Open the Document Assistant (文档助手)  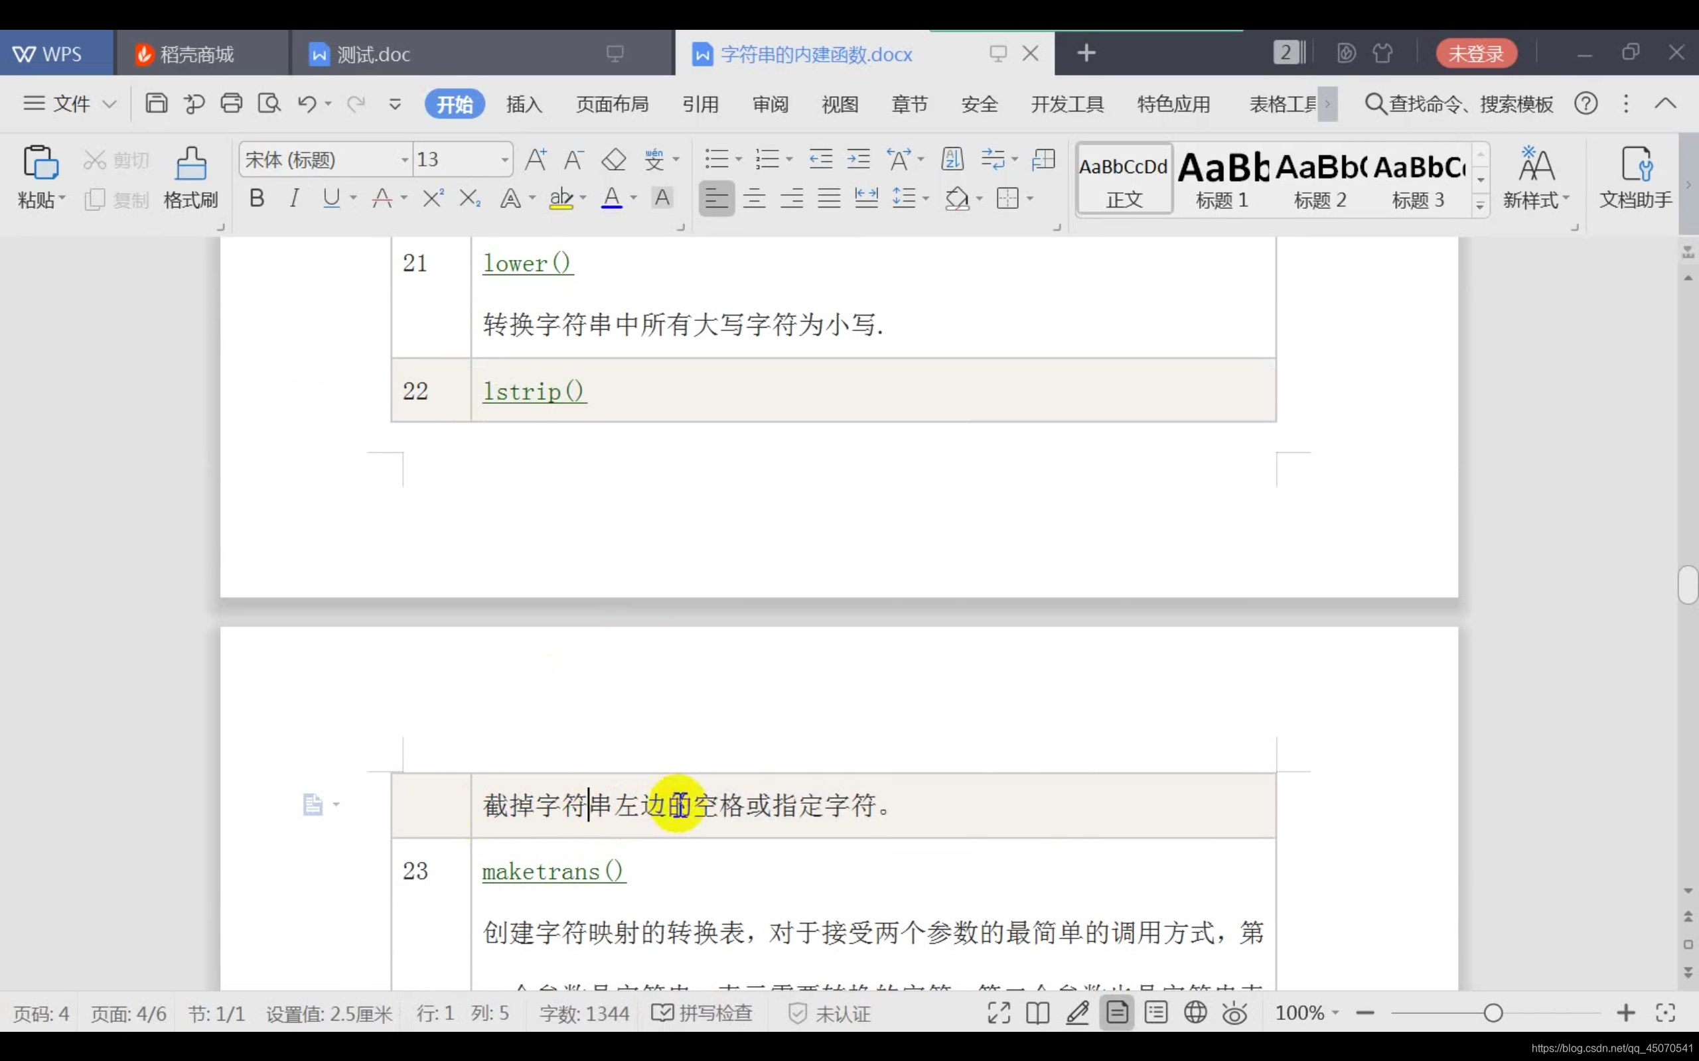tap(1635, 177)
